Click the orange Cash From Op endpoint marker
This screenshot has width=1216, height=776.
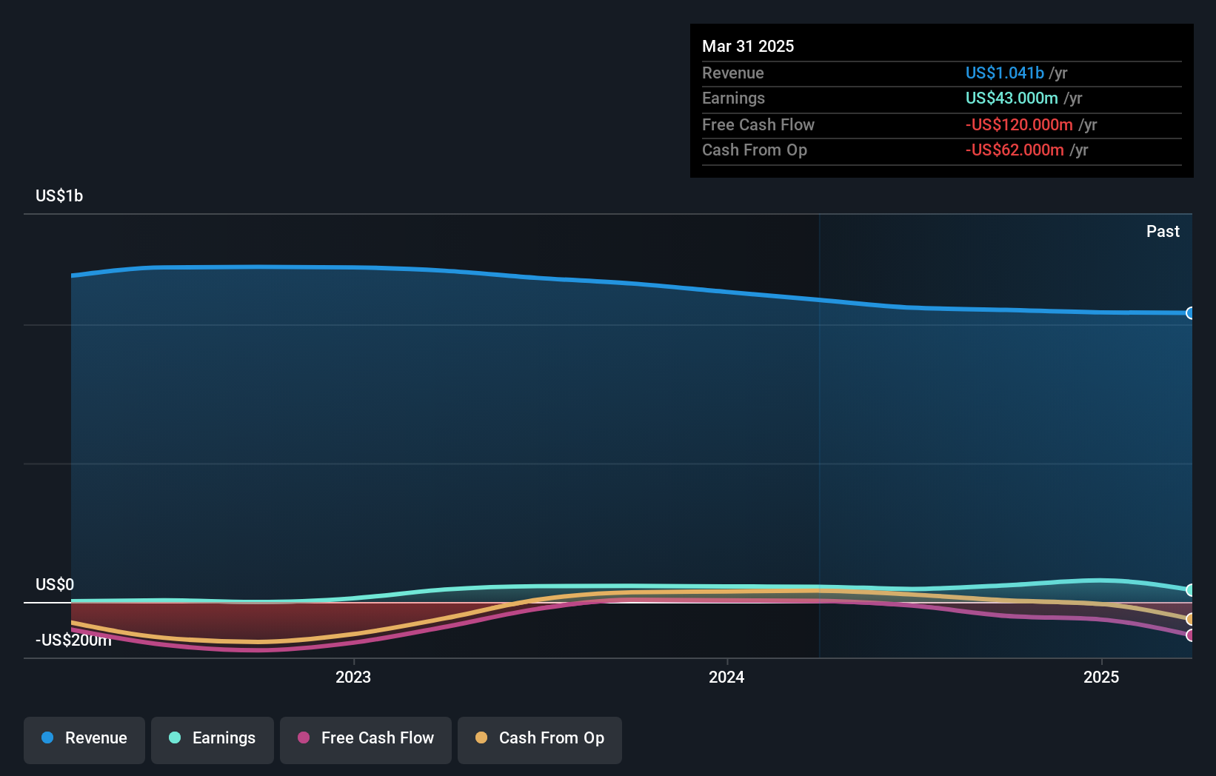click(x=1191, y=619)
